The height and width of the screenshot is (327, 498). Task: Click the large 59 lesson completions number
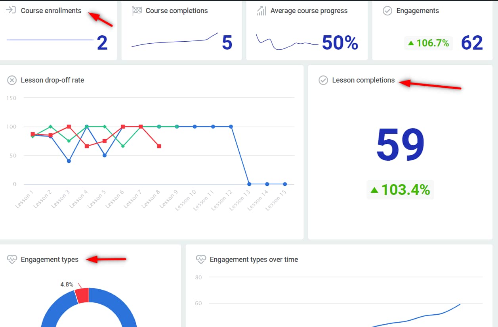(400, 144)
